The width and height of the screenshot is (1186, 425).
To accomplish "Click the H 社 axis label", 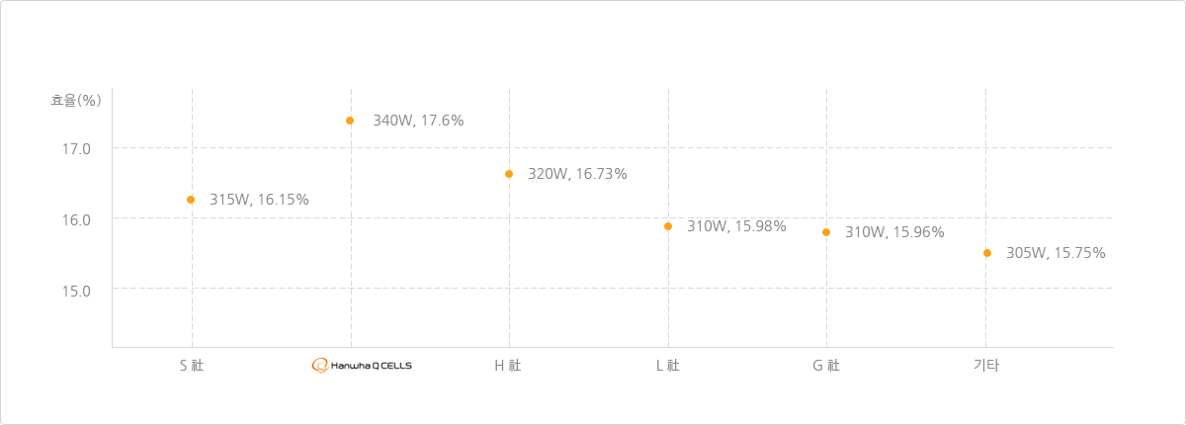I will point(508,365).
